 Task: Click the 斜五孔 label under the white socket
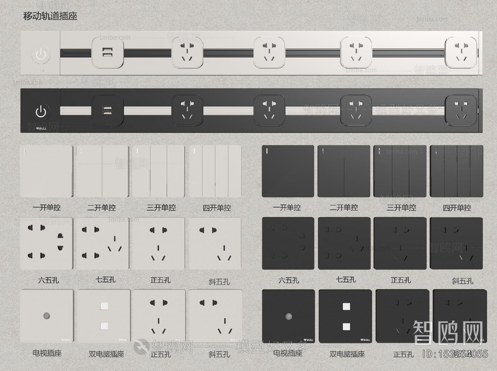point(219,282)
